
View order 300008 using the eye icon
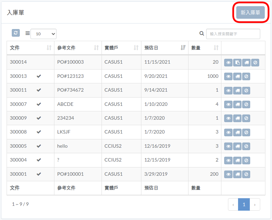(228, 132)
